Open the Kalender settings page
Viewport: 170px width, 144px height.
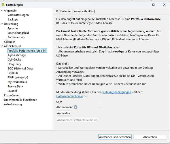click(x=10, y=42)
